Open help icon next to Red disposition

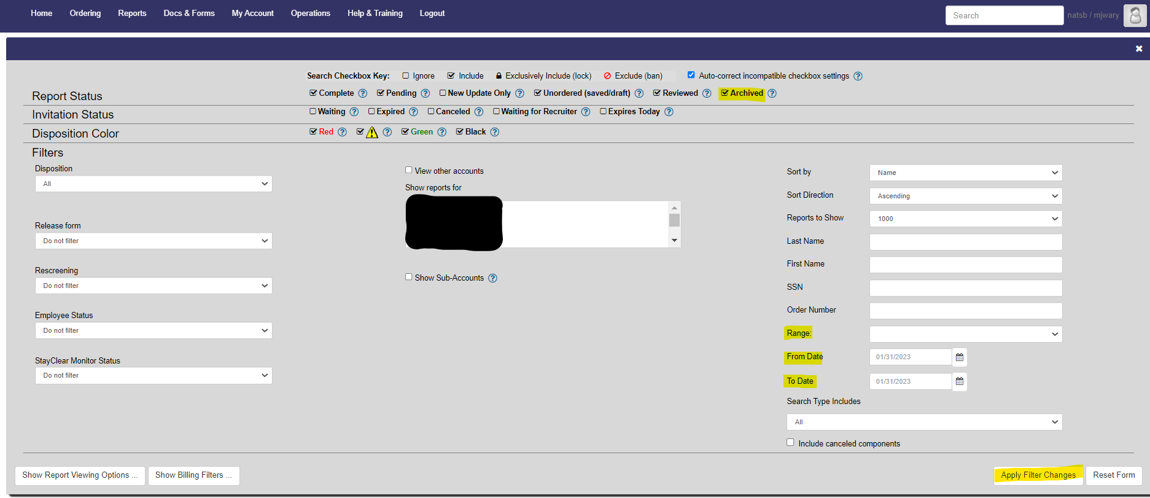343,132
